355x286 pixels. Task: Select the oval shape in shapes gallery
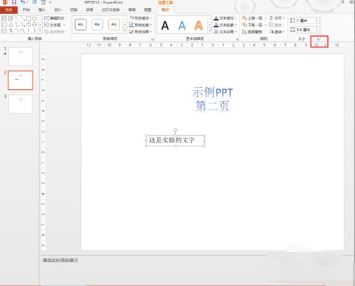click(34, 18)
